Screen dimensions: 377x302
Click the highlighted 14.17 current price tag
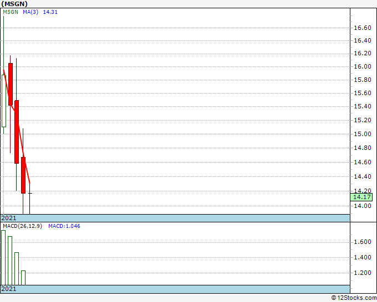pyautogui.click(x=363, y=197)
